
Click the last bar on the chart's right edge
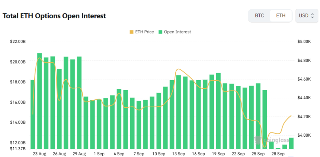click(x=291, y=143)
